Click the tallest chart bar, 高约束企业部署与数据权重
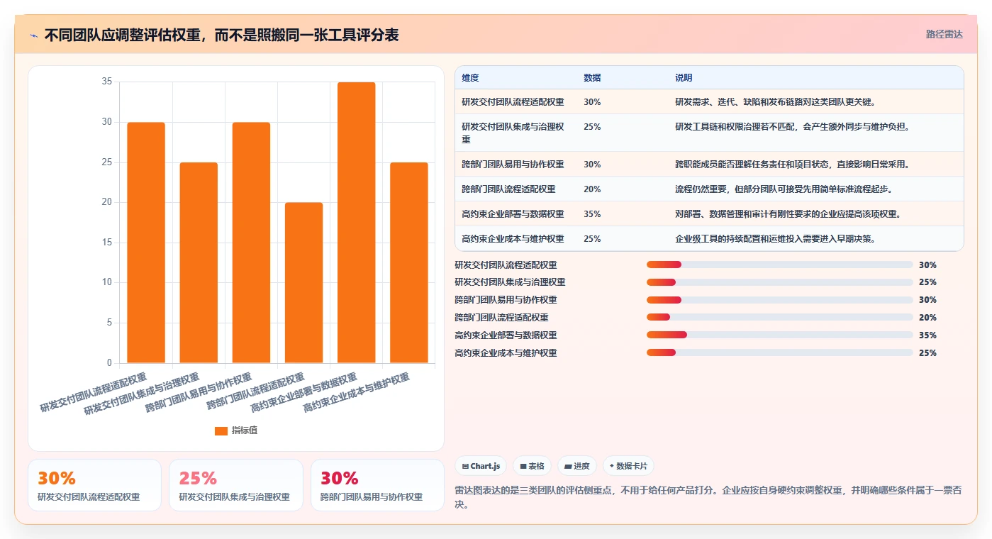992x539 pixels. (356, 223)
